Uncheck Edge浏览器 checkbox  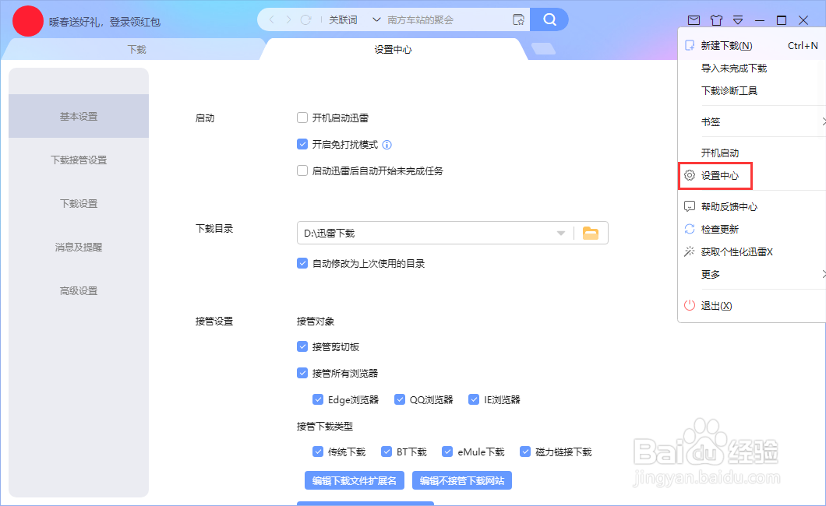(x=318, y=399)
